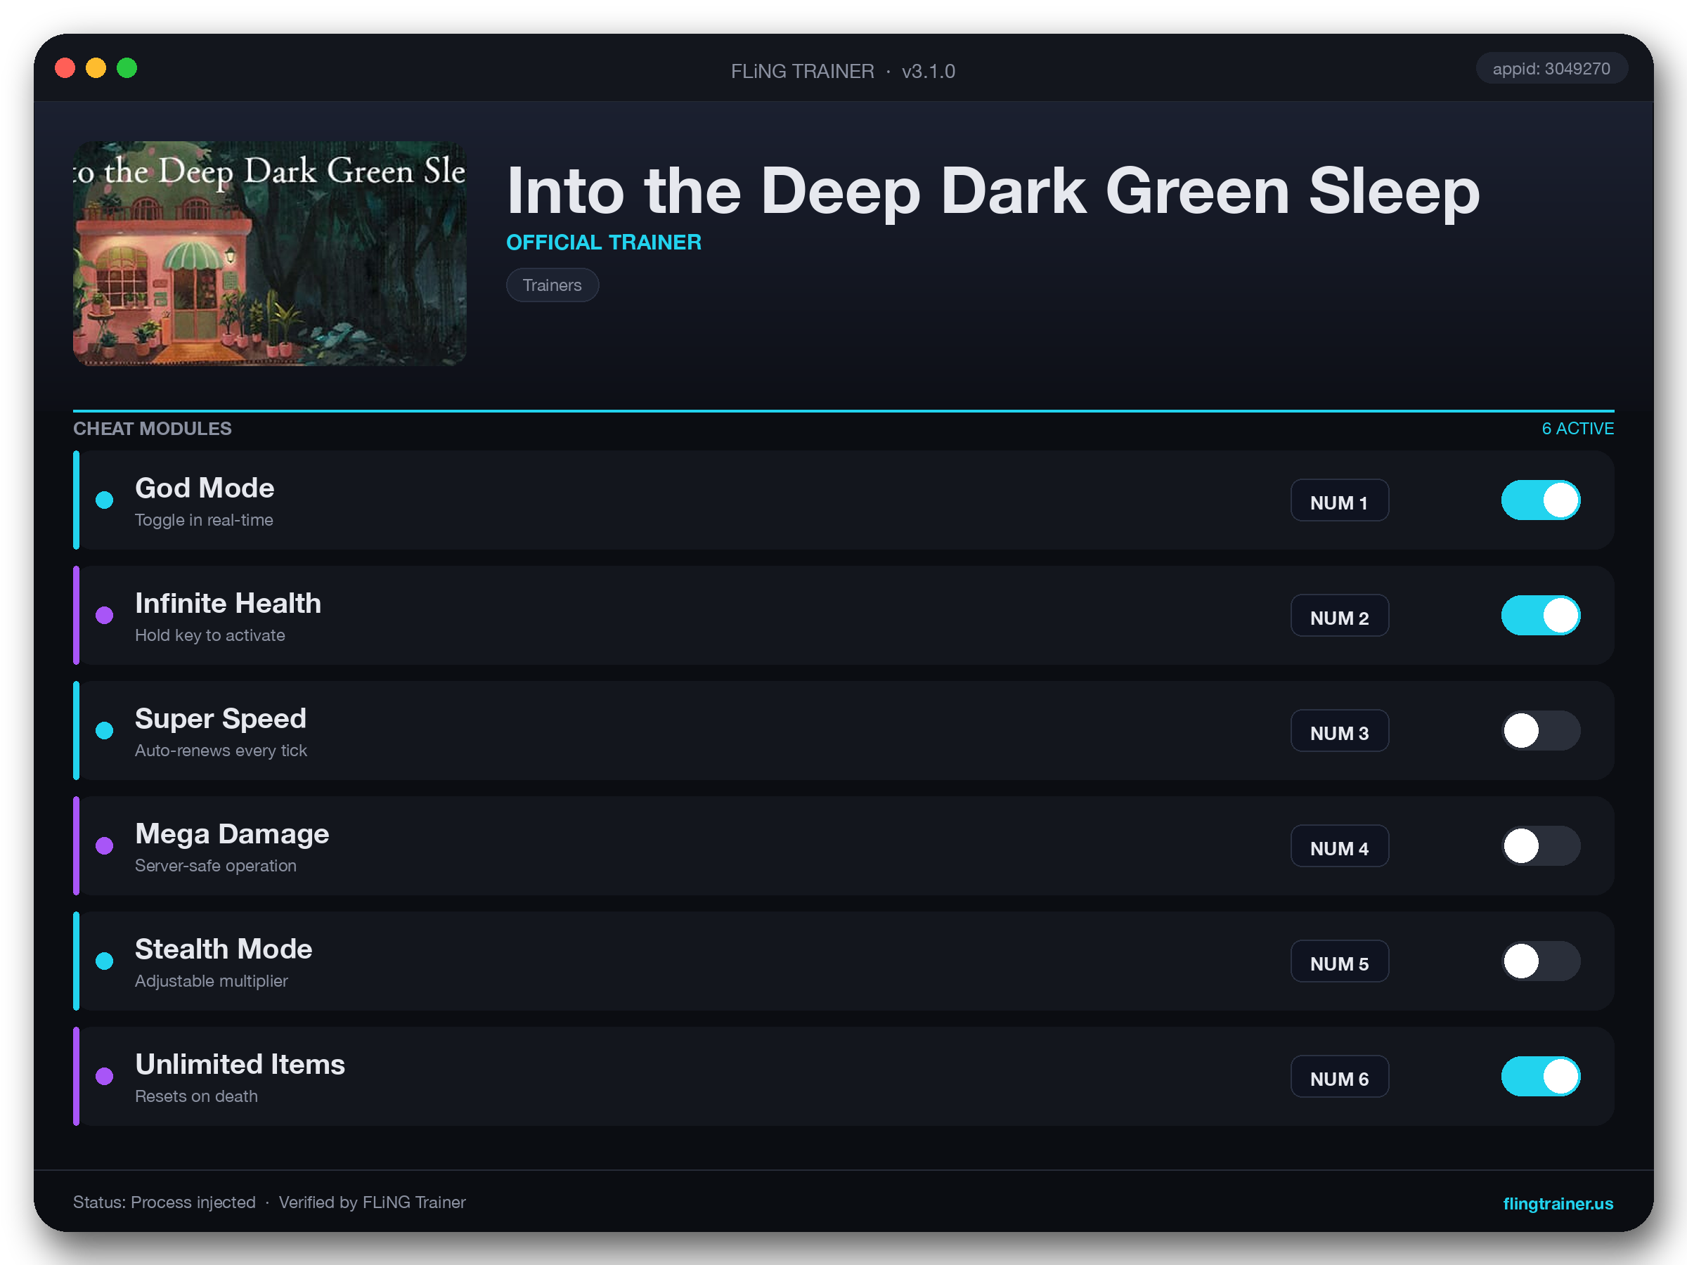This screenshot has height=1265, width=1687.
Task: Open the game cover art thumbnail
Action: [269, 253]
